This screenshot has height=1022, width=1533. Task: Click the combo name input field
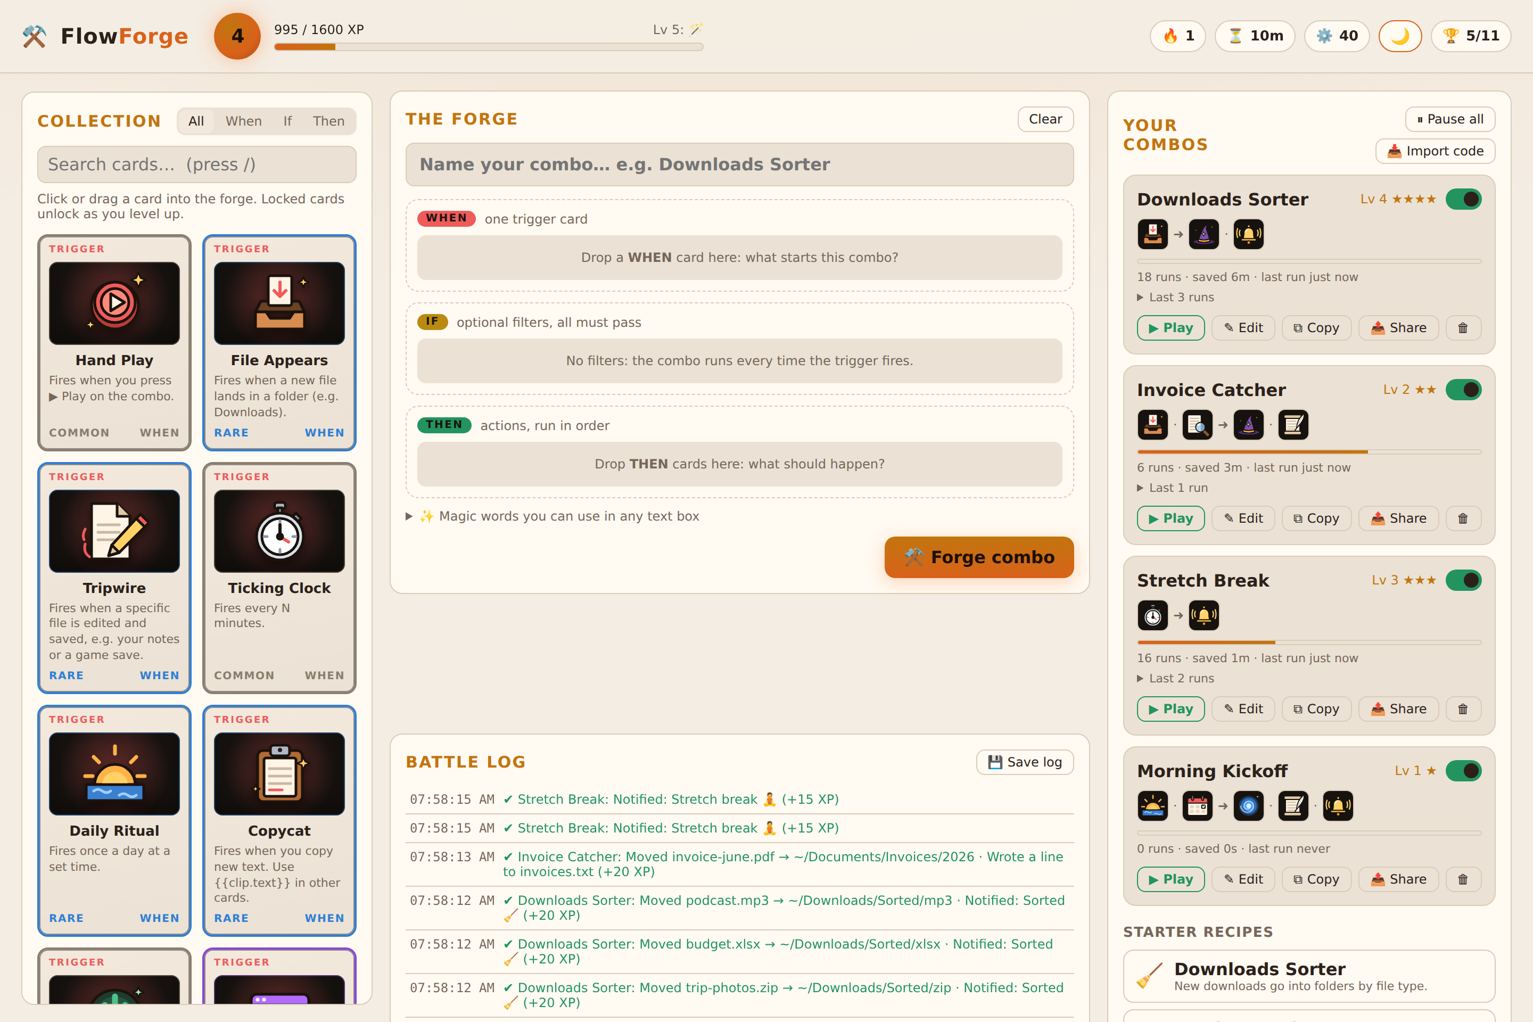coord(739,164)
